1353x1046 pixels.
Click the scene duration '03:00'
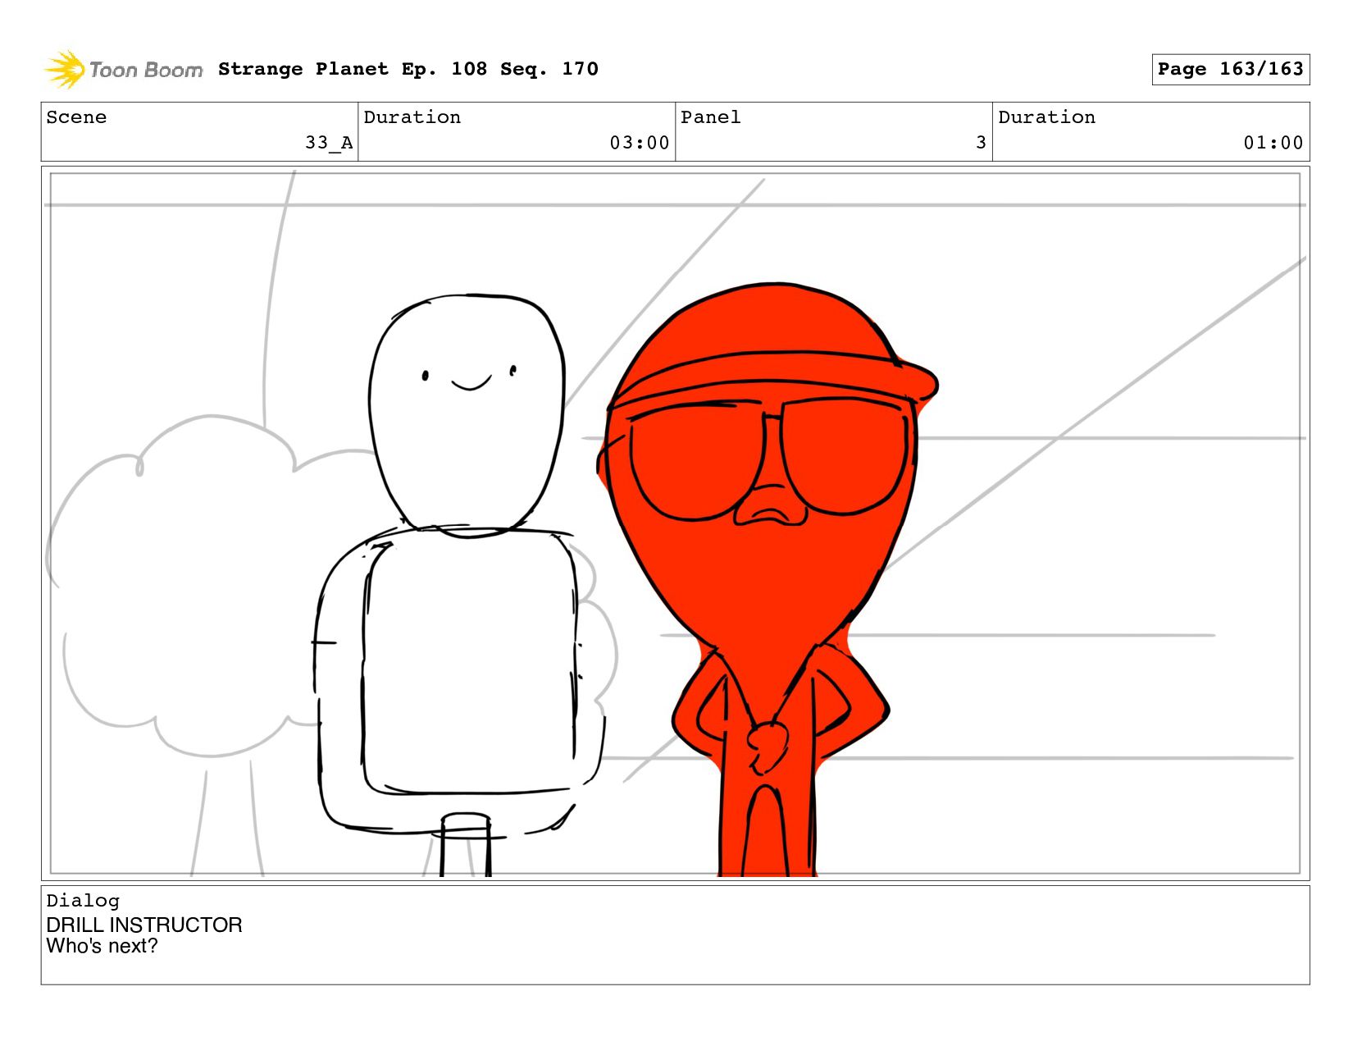point(640,143)
